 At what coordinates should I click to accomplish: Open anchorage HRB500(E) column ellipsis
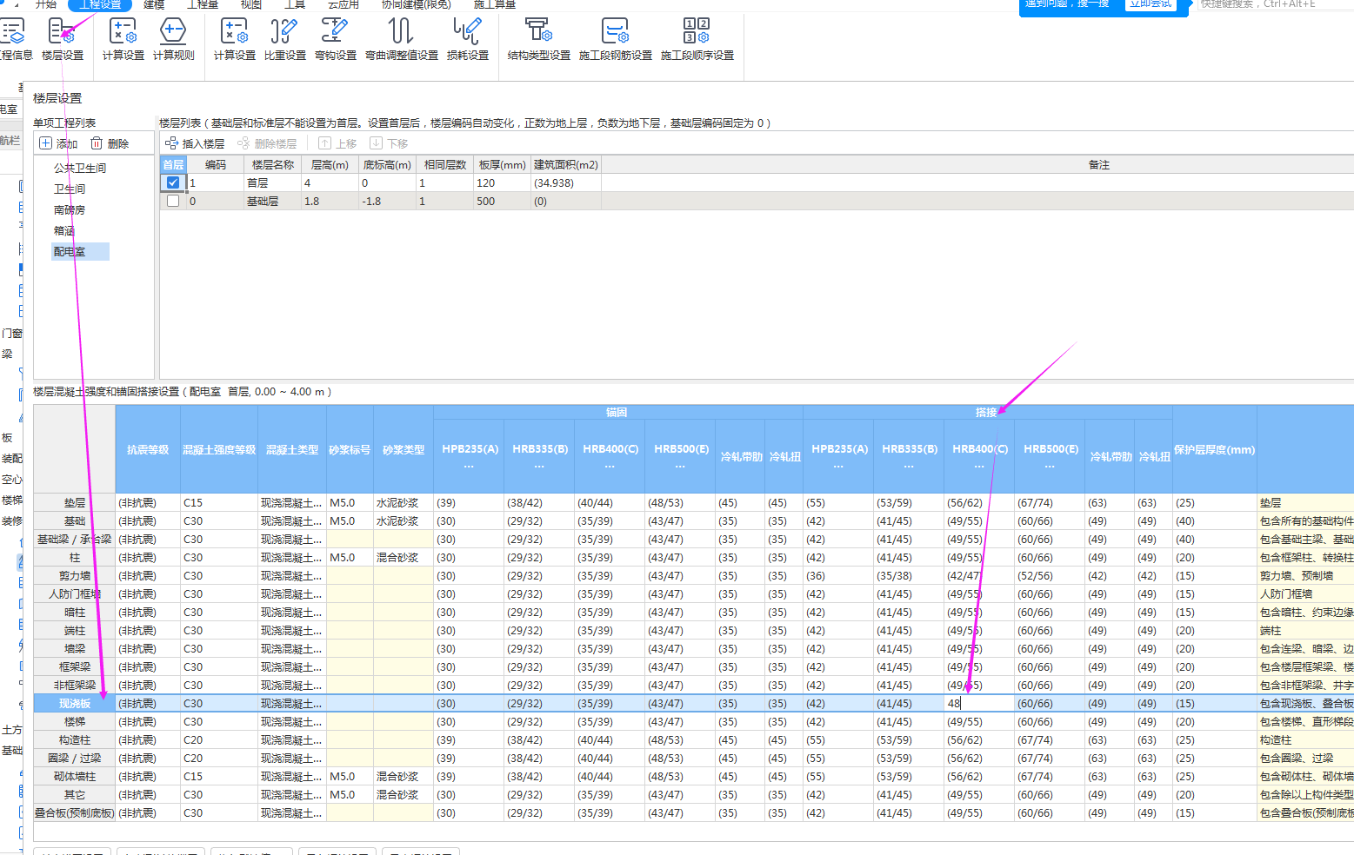pos(681,467)
